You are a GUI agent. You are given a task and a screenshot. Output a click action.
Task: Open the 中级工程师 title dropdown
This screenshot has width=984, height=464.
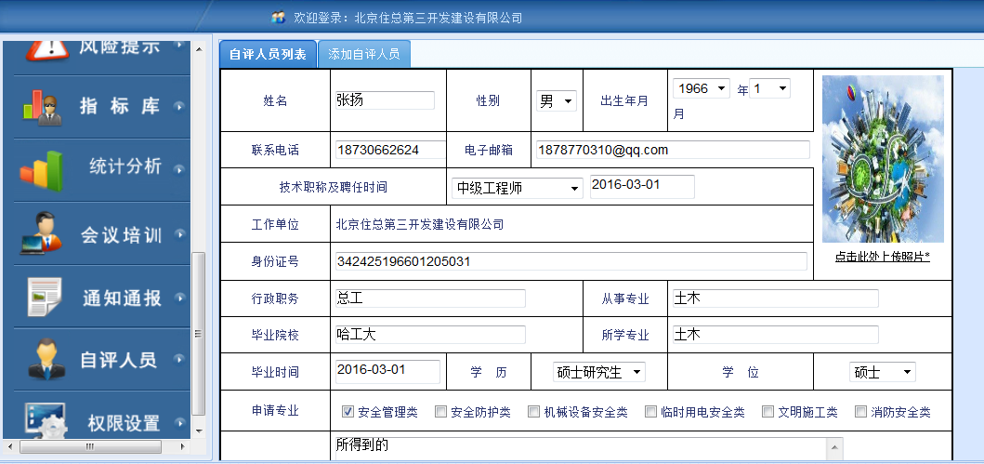[x=517, y=188]
